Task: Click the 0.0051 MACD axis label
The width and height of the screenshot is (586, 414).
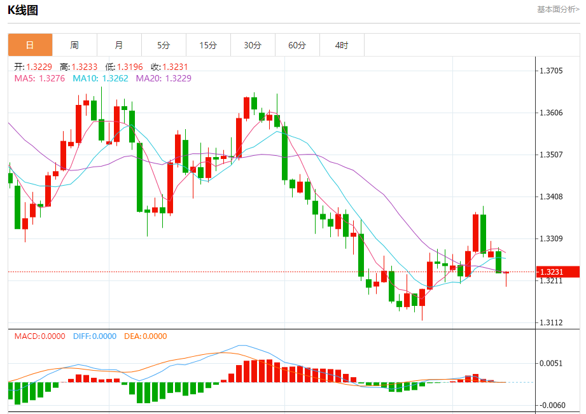Action: 551,363
